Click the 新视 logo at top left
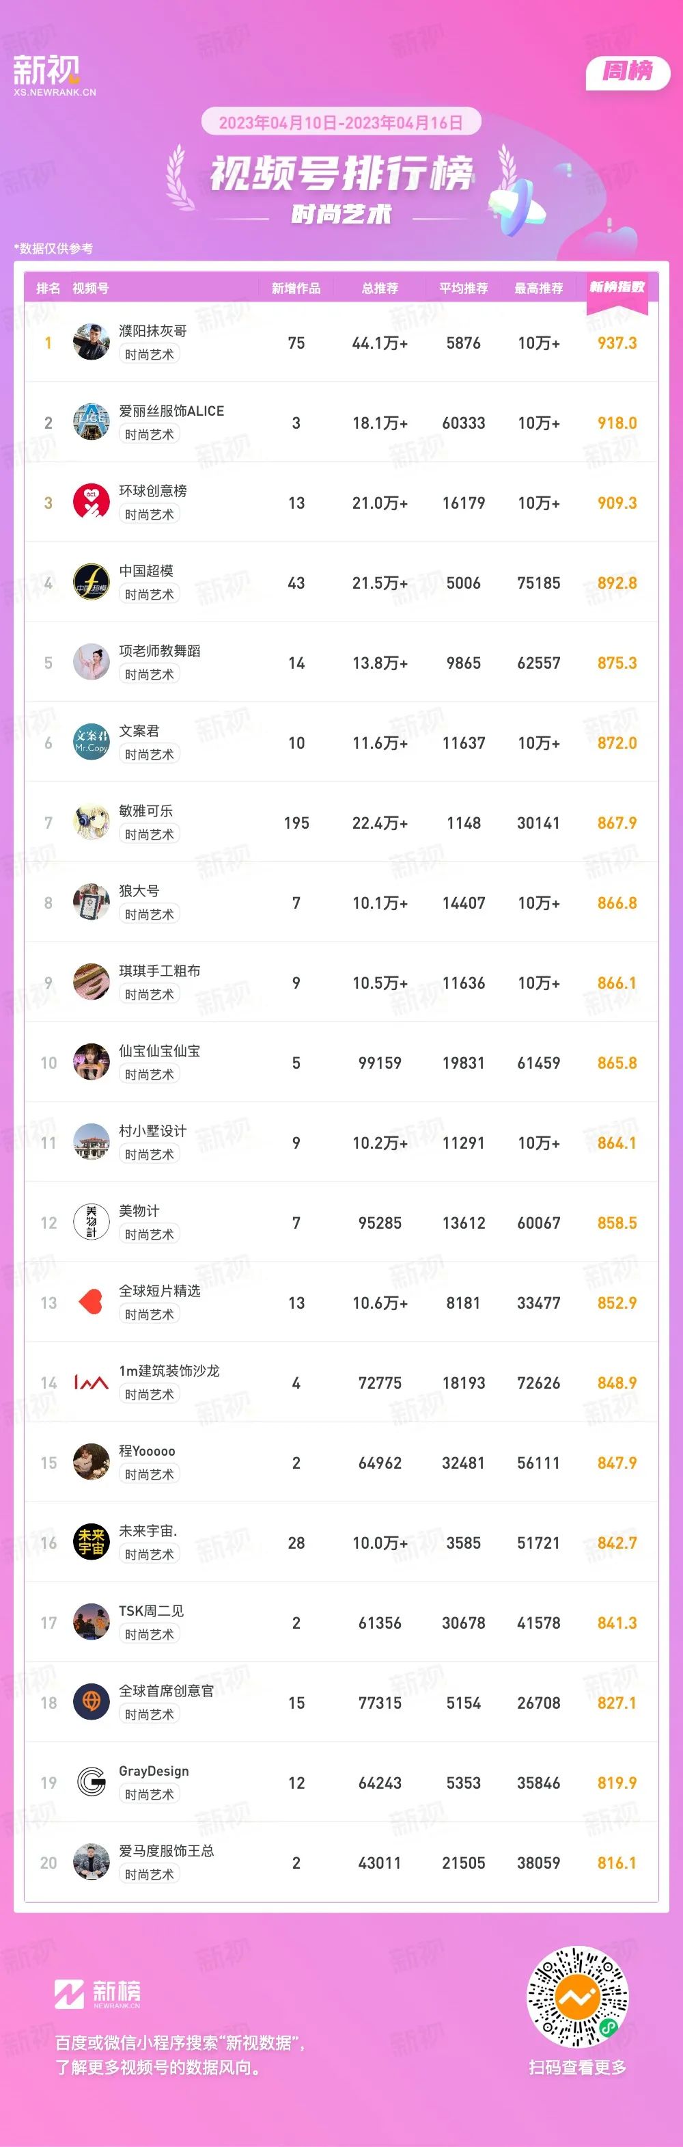Screen dimensions: 683x2147 click(x=54, y=75)
